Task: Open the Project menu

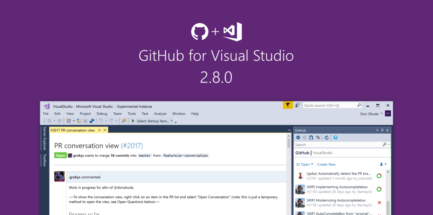Action: click(85, 114)
